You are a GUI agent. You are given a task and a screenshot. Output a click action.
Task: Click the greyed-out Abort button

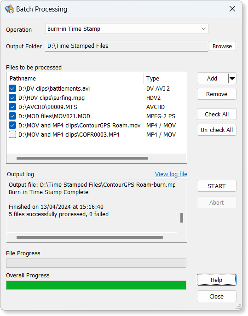coord(217,202)
